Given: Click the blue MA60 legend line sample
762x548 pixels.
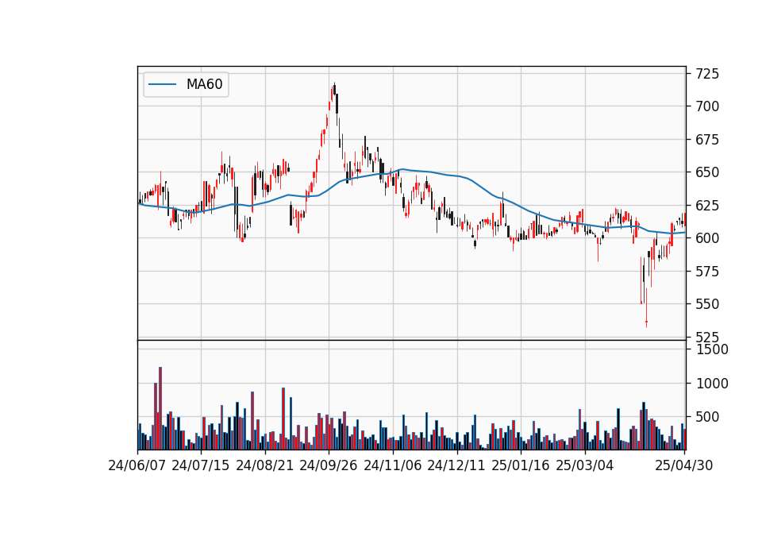Looking at the screenshot, I should (162, 84).
